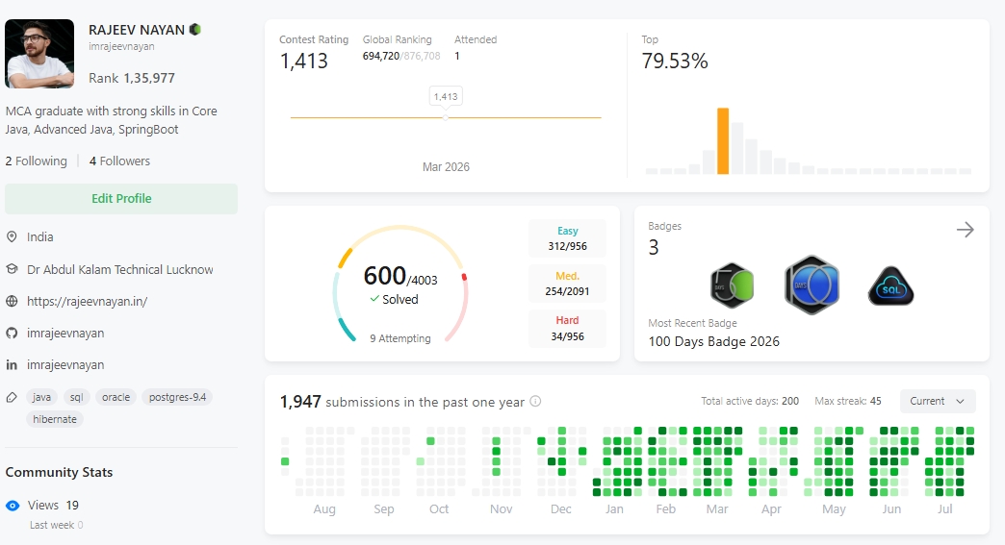This screenshot has width=1005, height=545.
Task: Click the Top 79.53% value
Action: [675, 61]
